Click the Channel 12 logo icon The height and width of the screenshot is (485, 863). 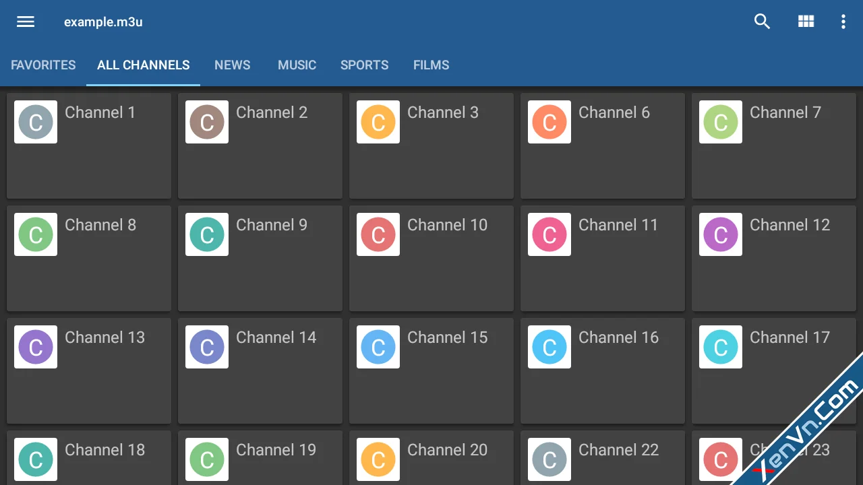(721, 234)
